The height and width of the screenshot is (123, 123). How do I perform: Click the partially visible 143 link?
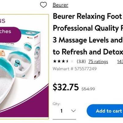click(x=120, y=61)
